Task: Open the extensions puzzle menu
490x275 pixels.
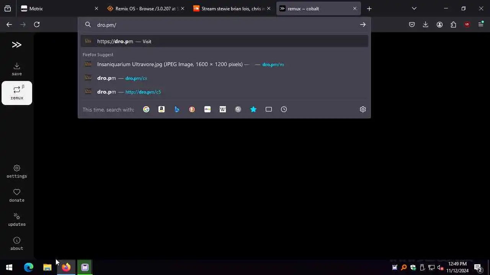Action: pyautogui.click(x=453, y=24)
